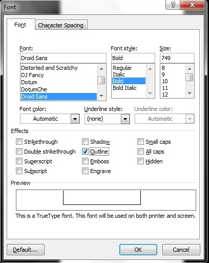Toggle the All caps checkbox
The width and height of the screenshot is (209, 263).
pyautogui.click(x=140, y=152)
